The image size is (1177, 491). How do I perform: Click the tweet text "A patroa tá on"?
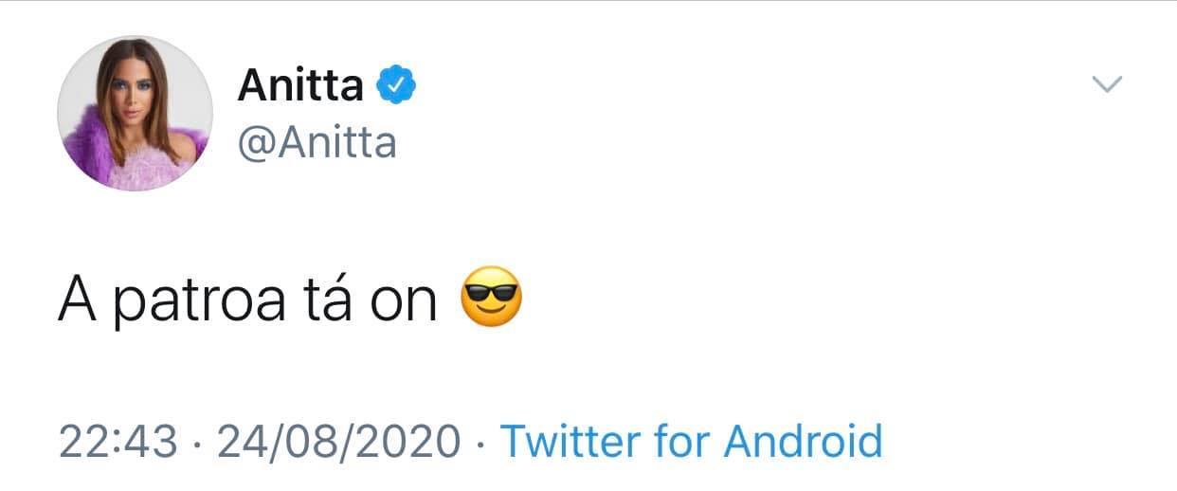[x=247, y=301]
